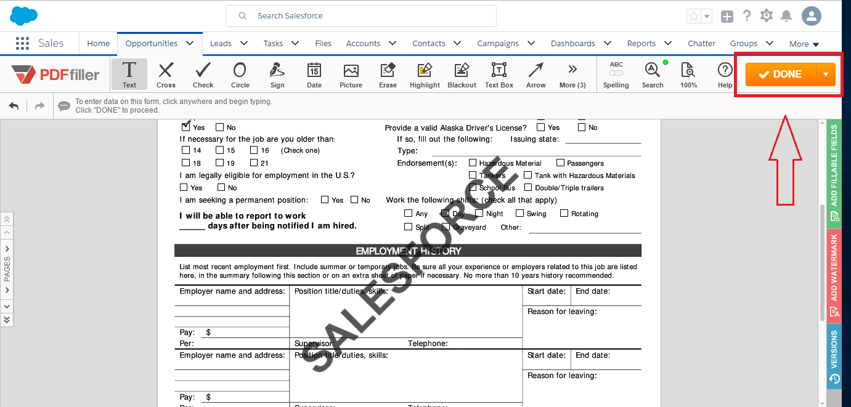Expand the Accounts tab dropdown

(393, 43)
